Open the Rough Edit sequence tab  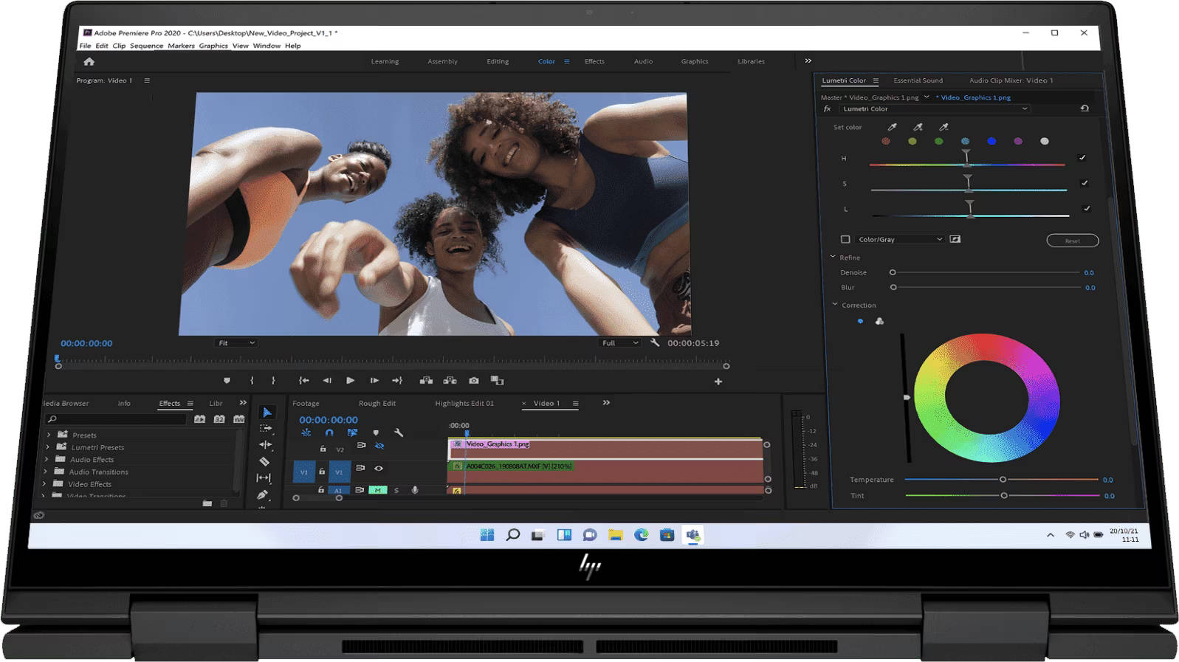(x=377, y=404)
